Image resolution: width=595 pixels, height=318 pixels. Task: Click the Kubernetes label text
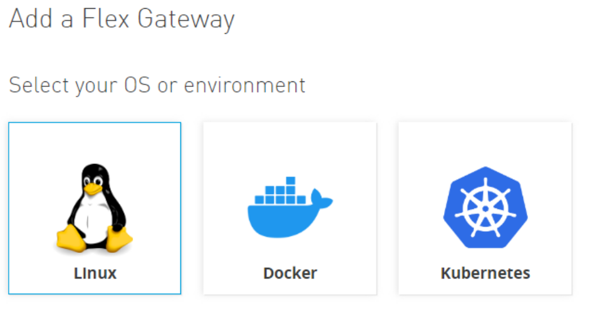pyautogui.click(x=485, y=273)
